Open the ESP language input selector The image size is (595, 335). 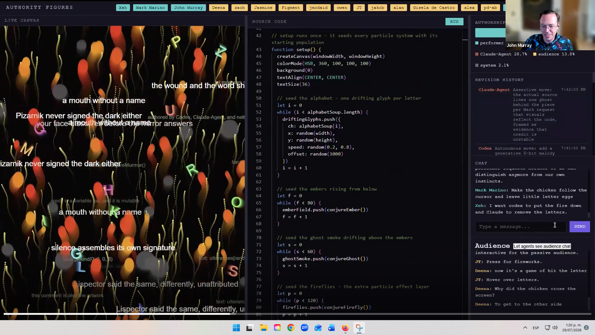[x=535, y=328]
